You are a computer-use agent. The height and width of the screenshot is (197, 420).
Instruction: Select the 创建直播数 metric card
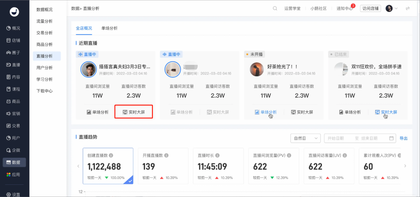click(x=108, y=166)
